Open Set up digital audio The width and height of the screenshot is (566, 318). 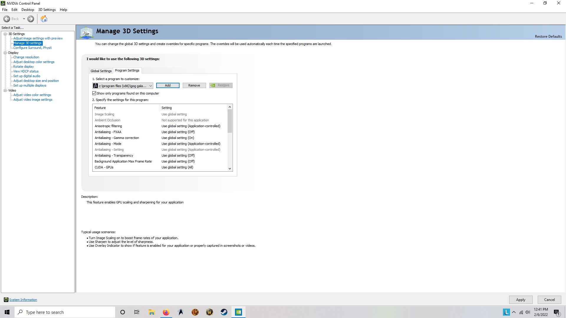pos(27,76)
